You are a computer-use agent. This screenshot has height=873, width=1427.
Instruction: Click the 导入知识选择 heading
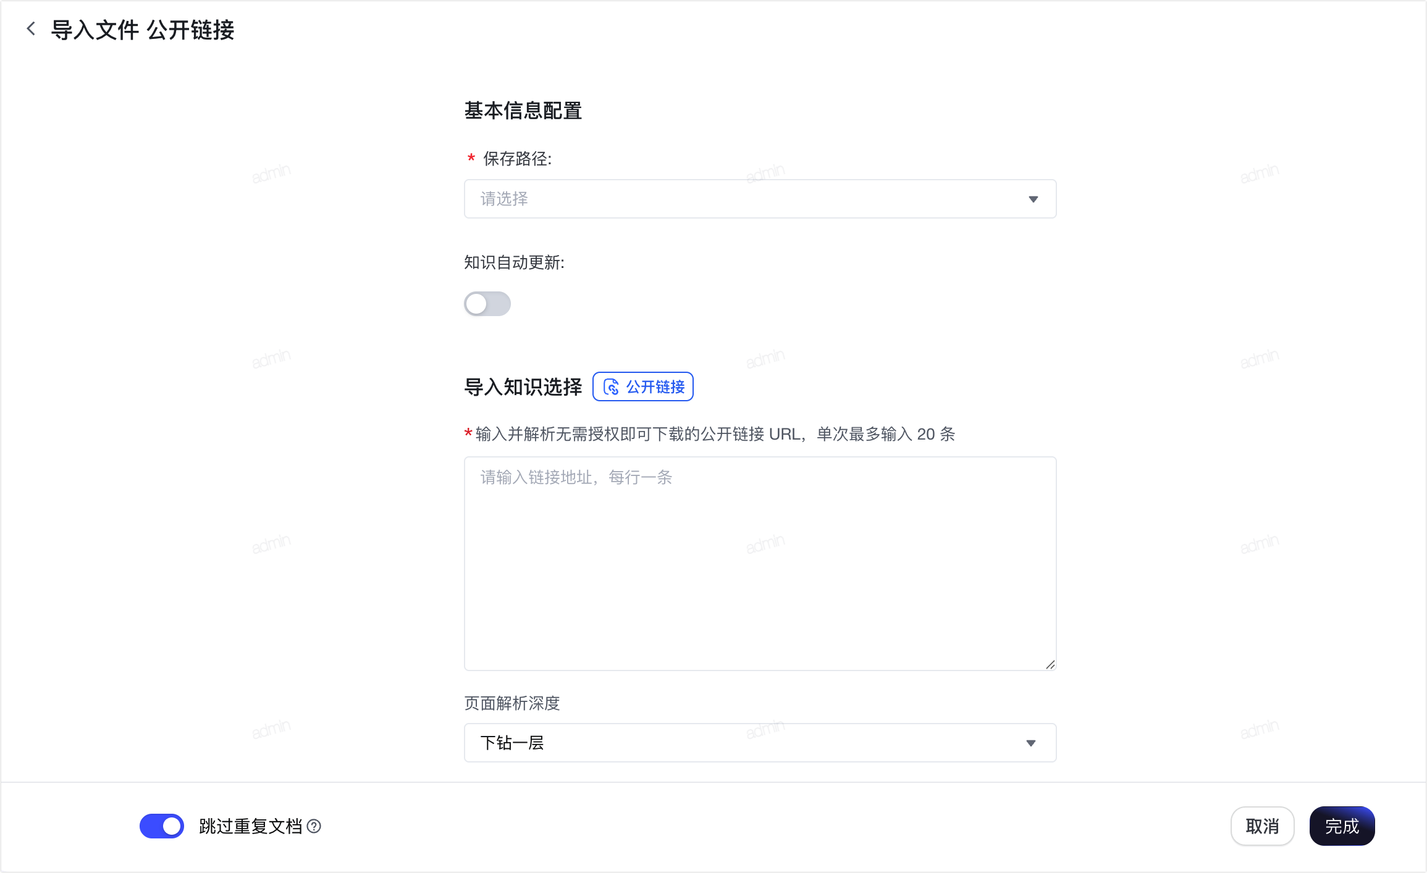523,387
